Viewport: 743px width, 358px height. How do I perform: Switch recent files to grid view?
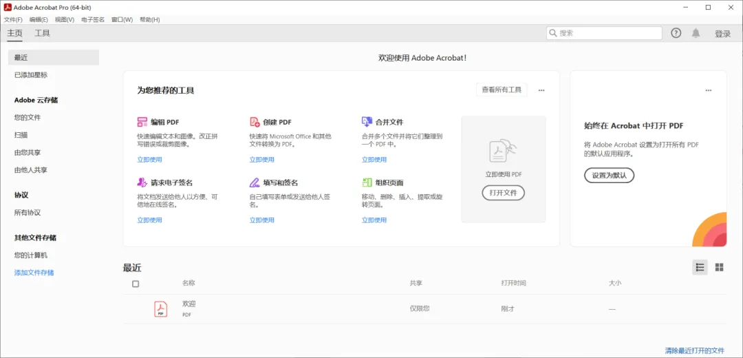pos(720,267)
